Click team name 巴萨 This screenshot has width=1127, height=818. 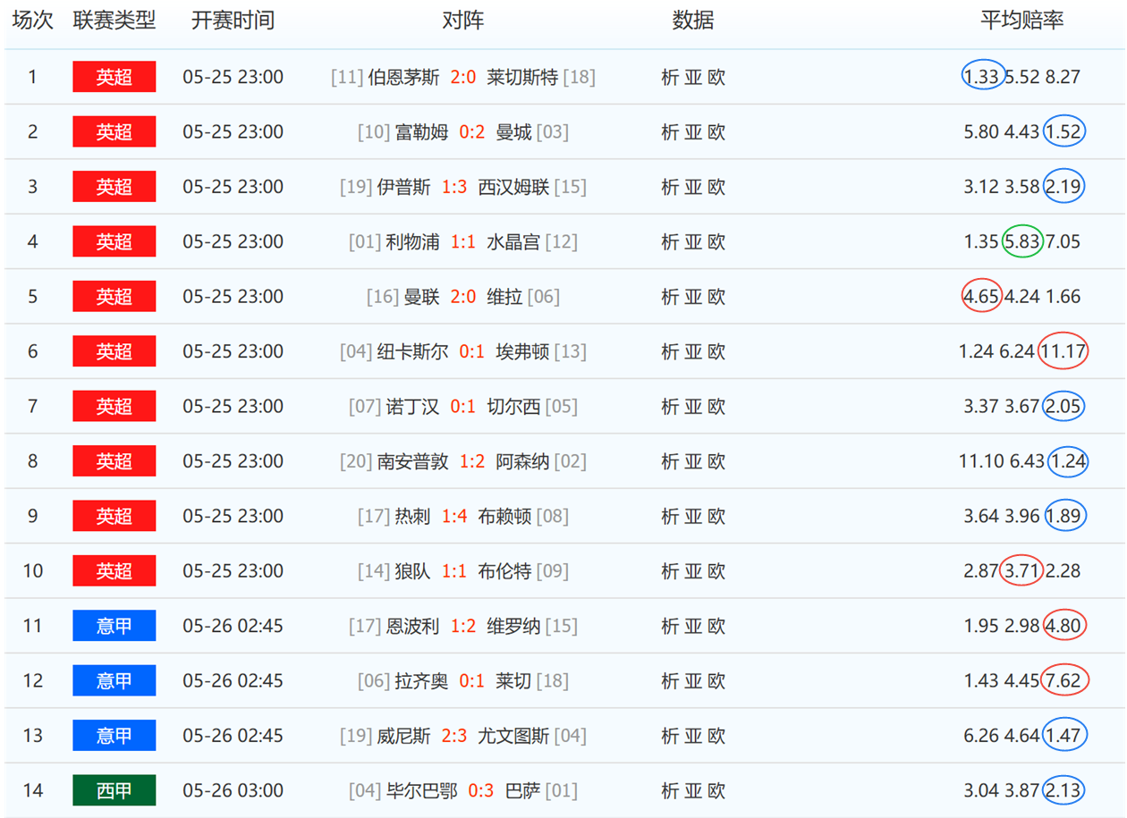522,790
